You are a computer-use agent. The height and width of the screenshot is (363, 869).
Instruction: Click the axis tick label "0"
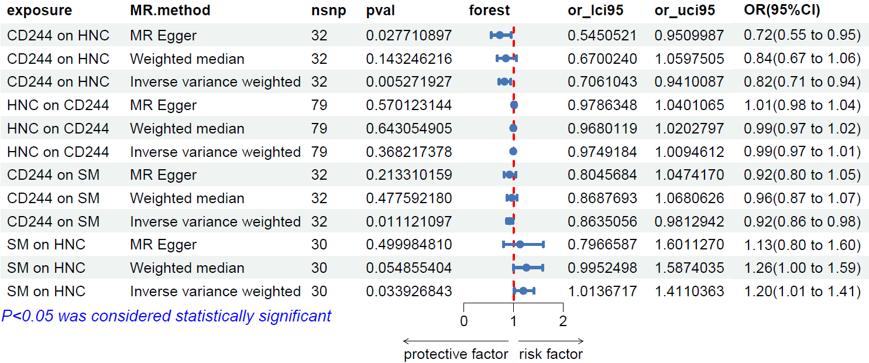(463, 321)
